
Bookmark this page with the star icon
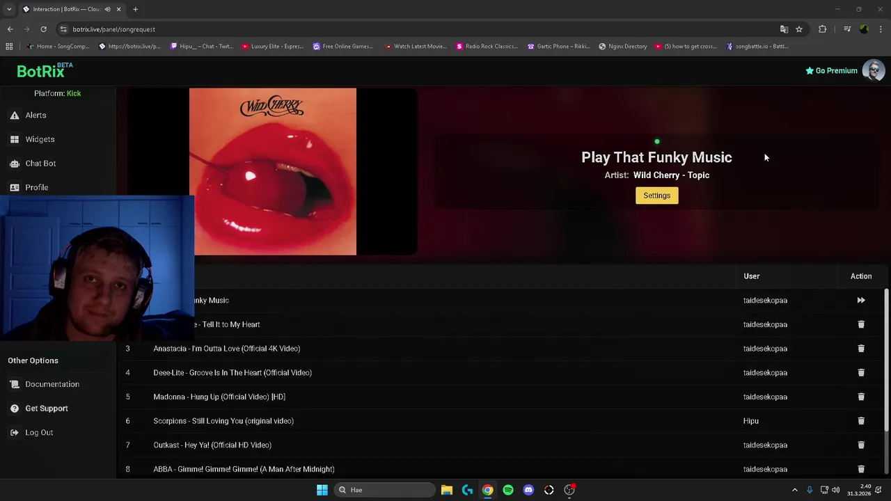(x=799, y=29)
